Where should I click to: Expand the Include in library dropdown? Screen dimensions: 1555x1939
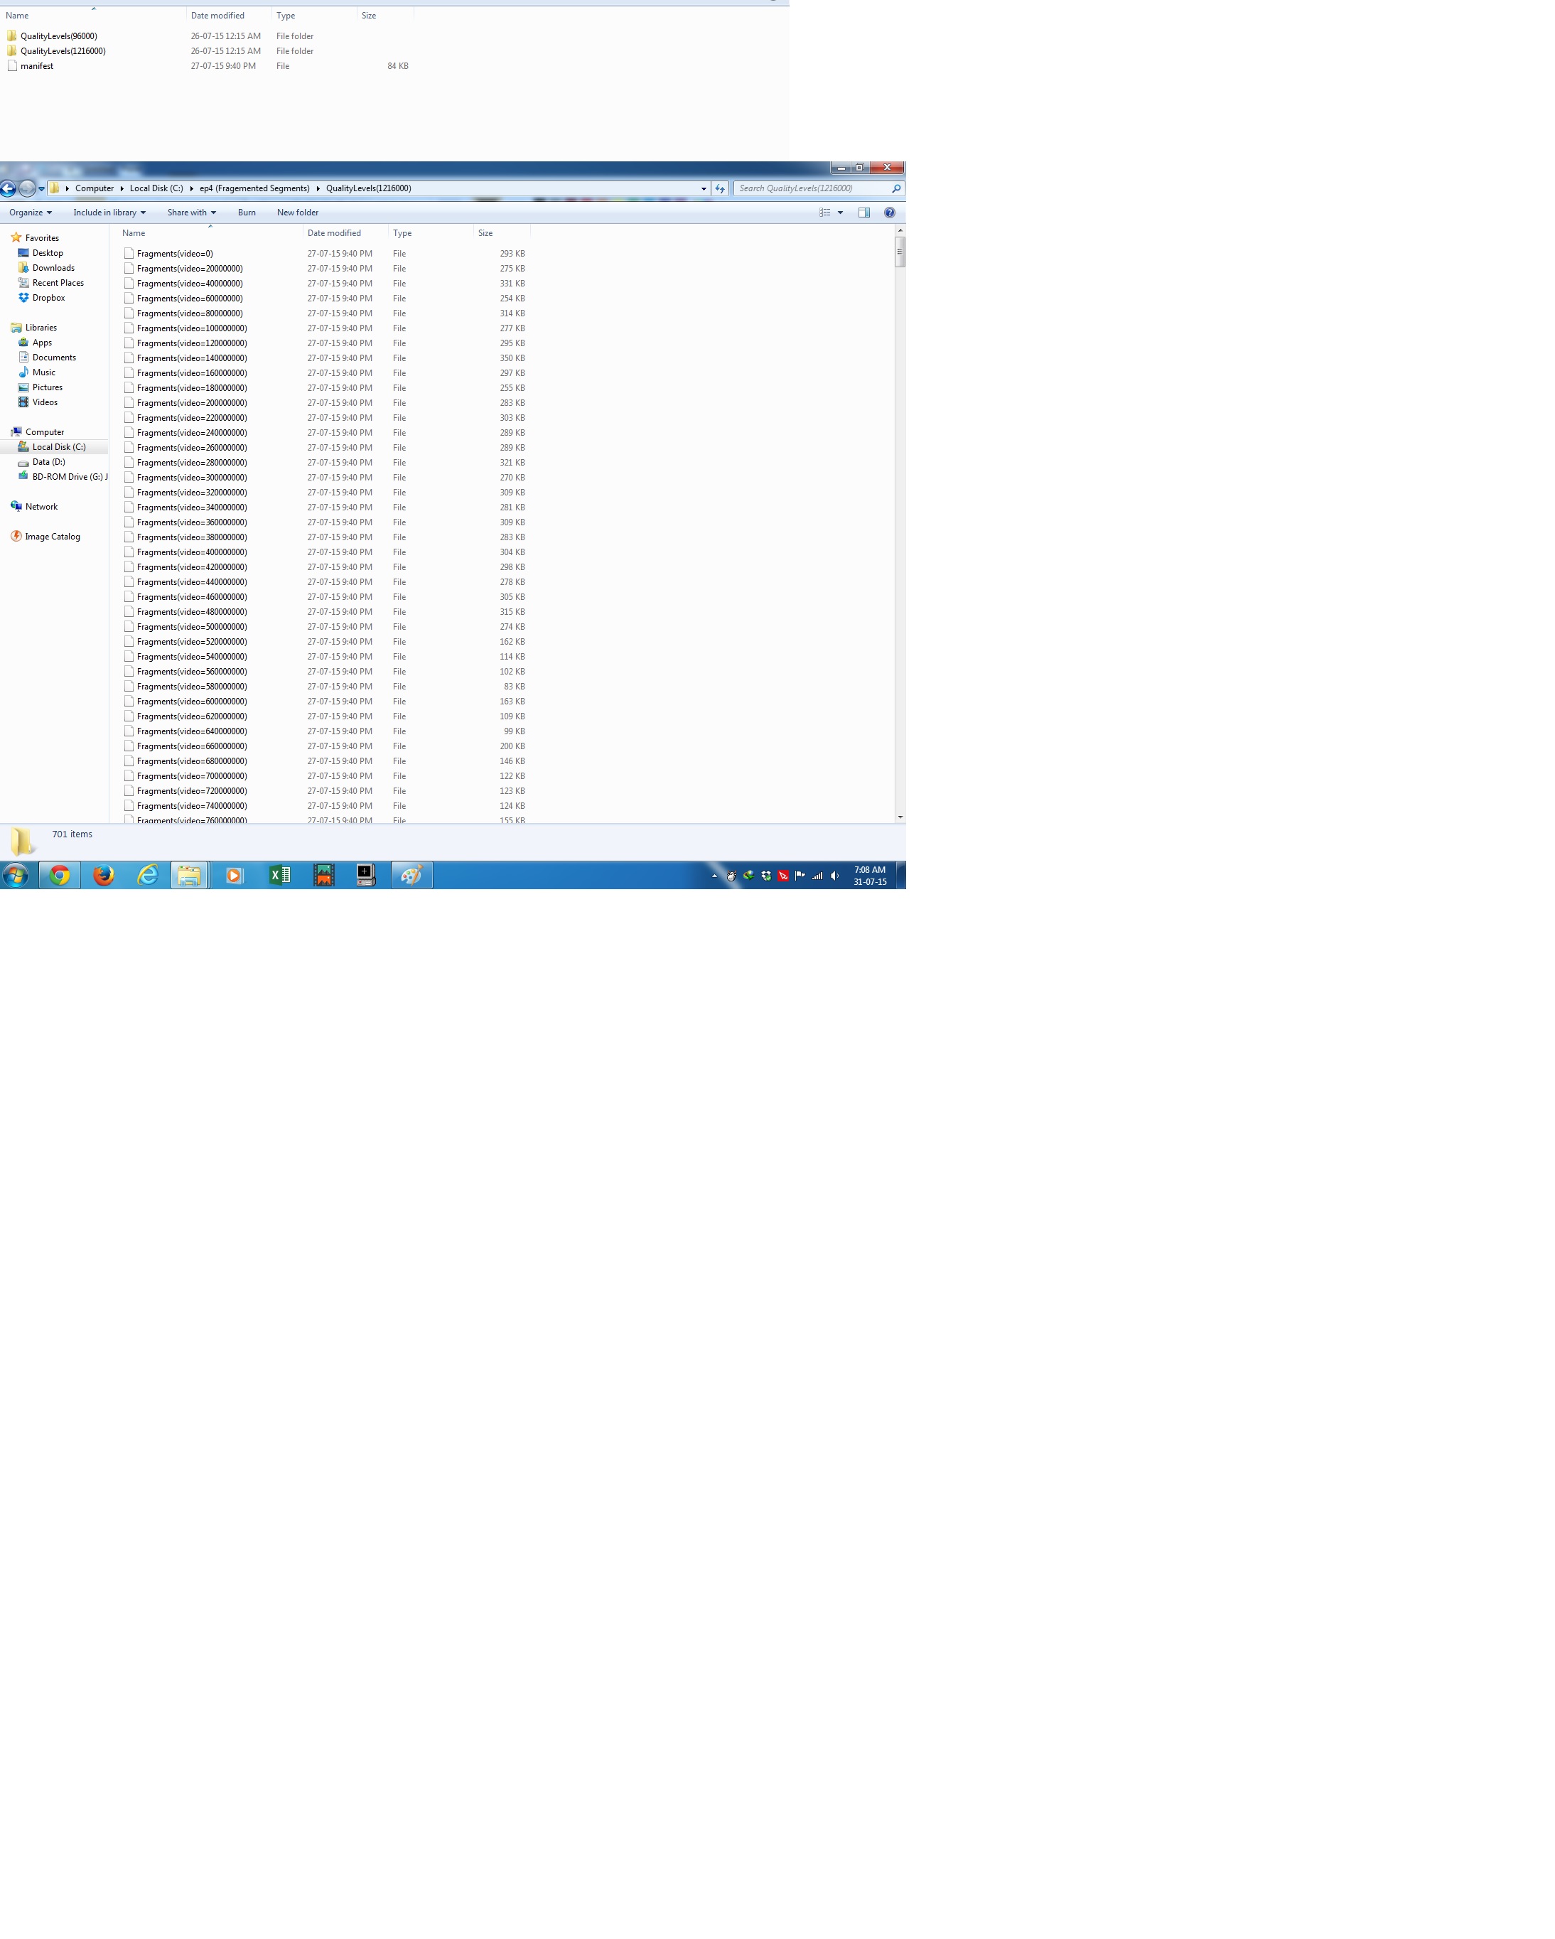[109, 213]
